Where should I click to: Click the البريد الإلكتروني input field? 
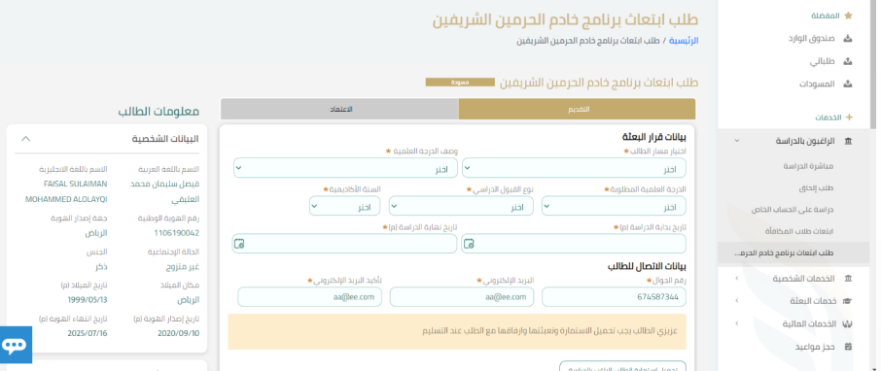pyautogui.click(x=461, y=297)
